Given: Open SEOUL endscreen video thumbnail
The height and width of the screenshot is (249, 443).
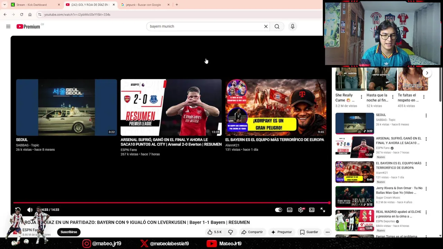Looking at the screenshot, I should click(66, 107).
